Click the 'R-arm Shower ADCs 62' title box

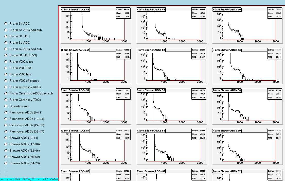[x=227, y=171]
